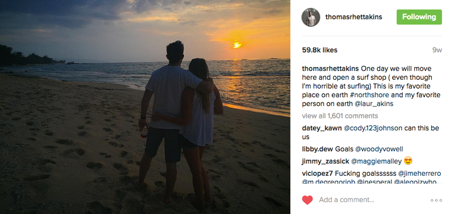
Task: Open the three-dot more options menu
Action: [x=436, y=200]
